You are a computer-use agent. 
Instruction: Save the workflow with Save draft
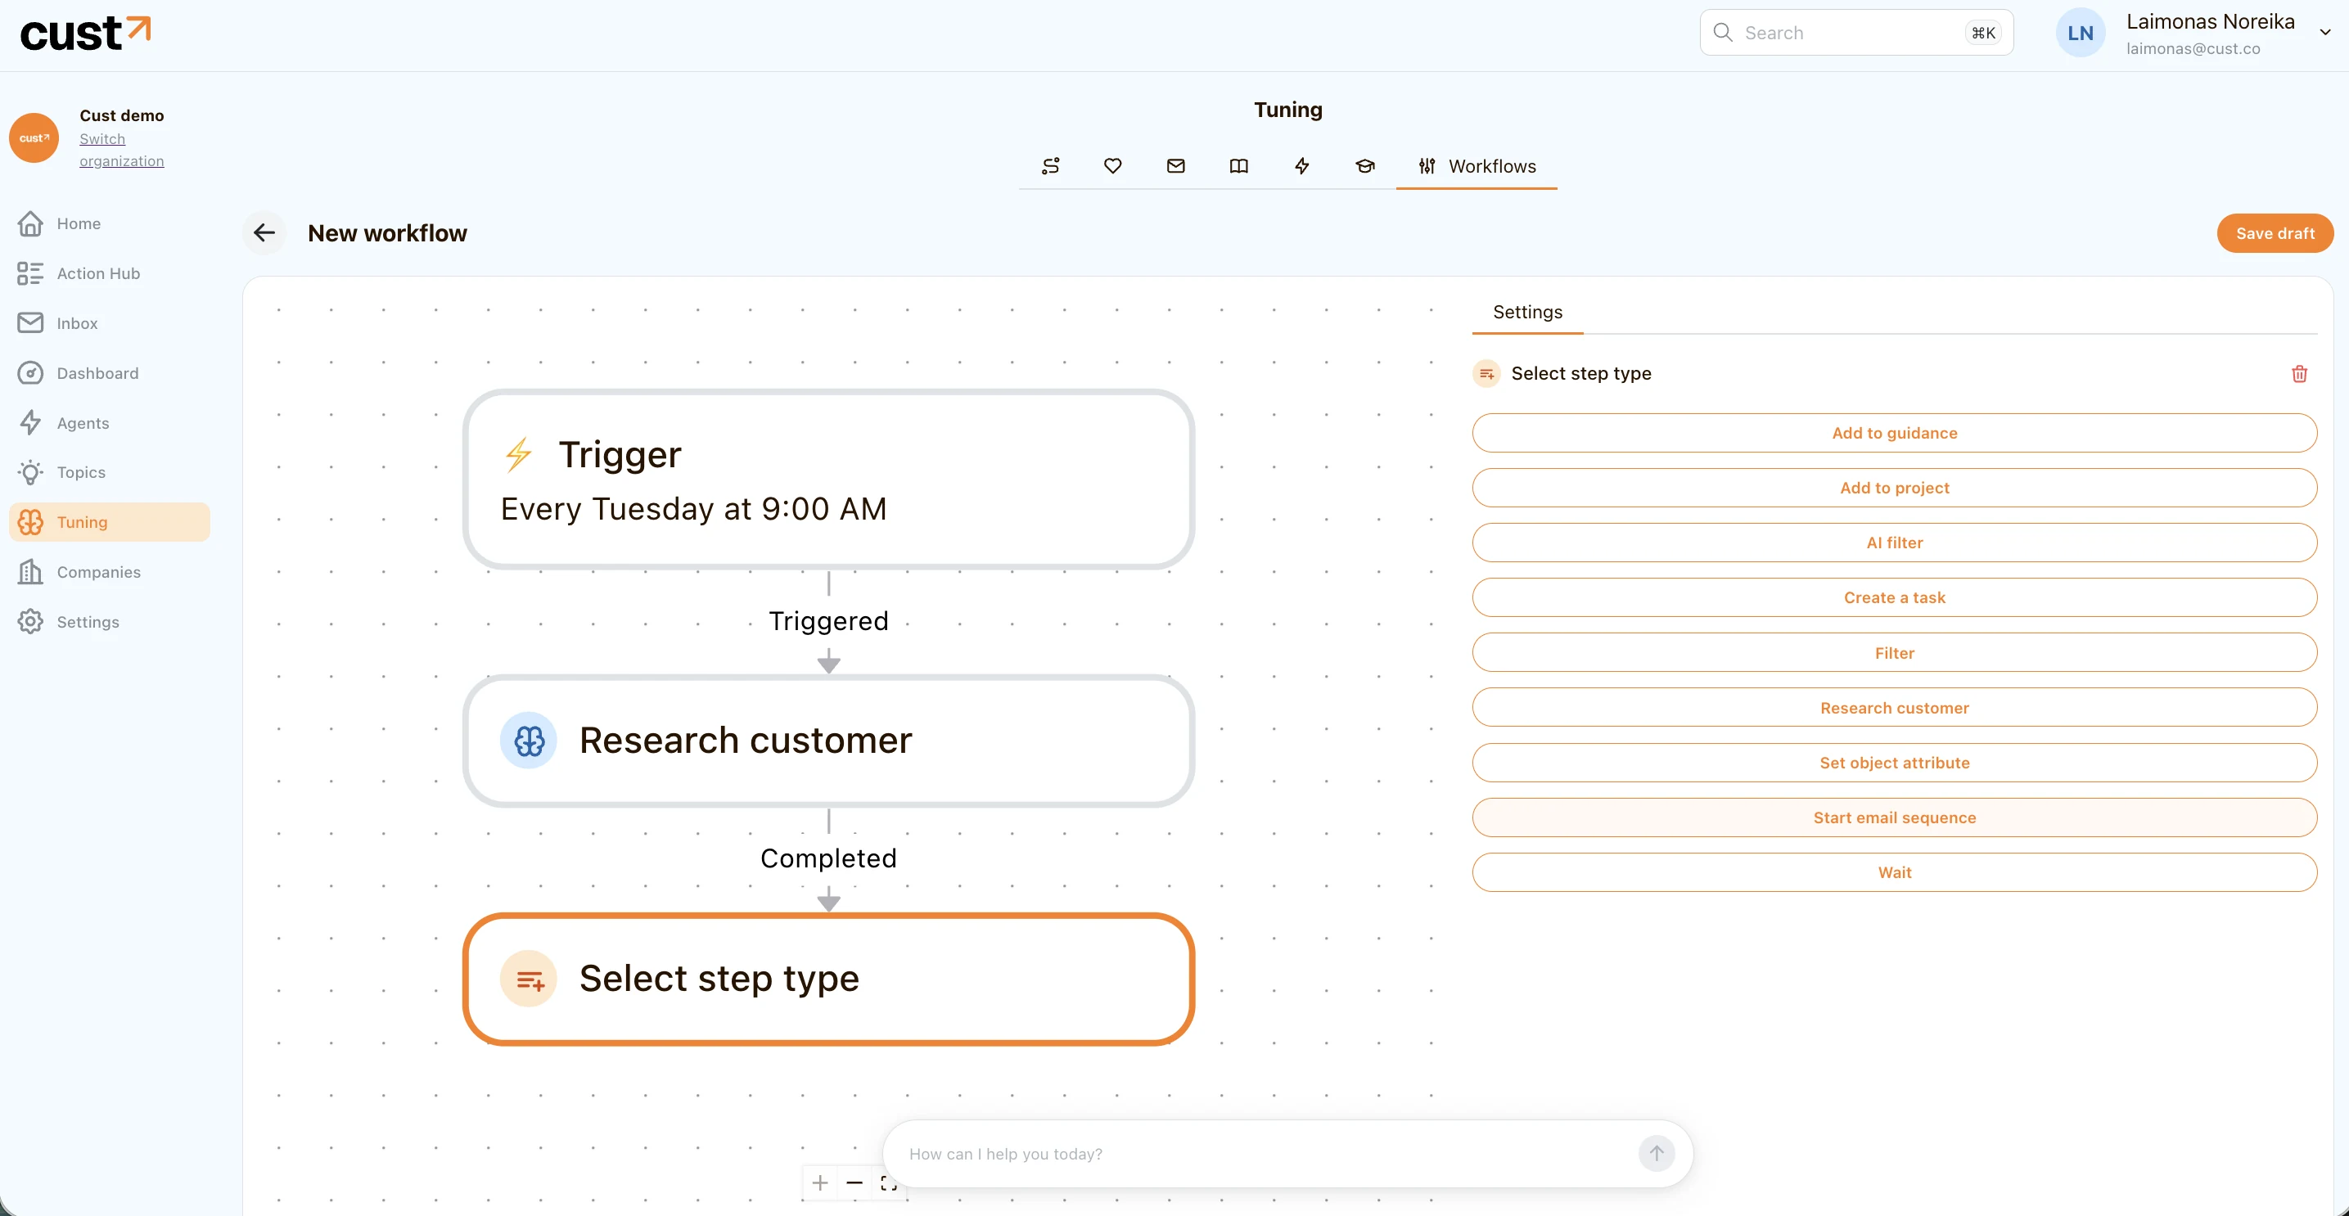(2275, 233)
